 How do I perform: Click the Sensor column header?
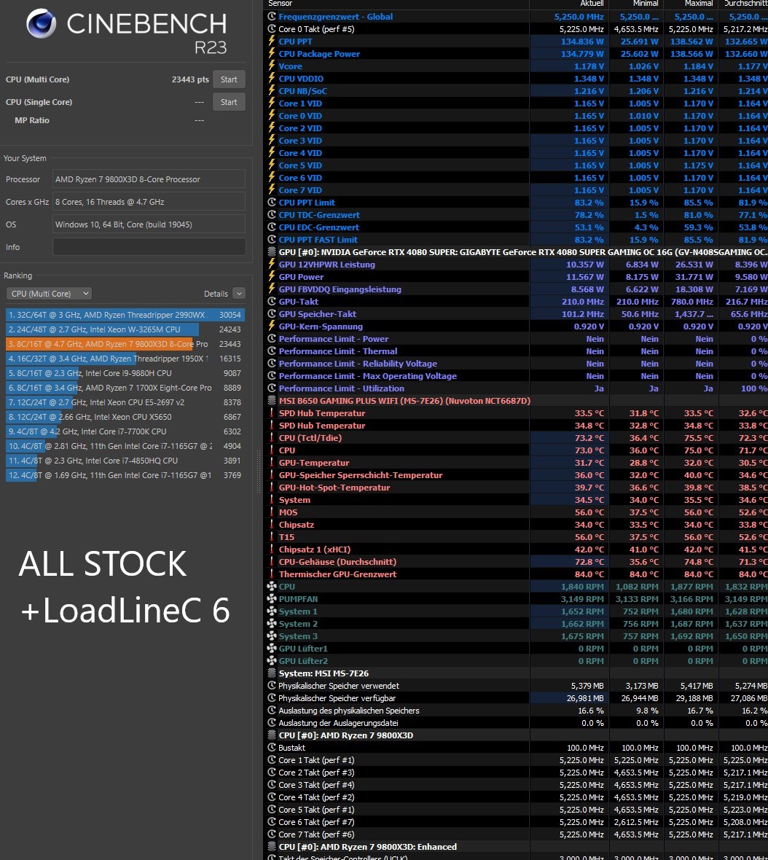click(280, 4)
